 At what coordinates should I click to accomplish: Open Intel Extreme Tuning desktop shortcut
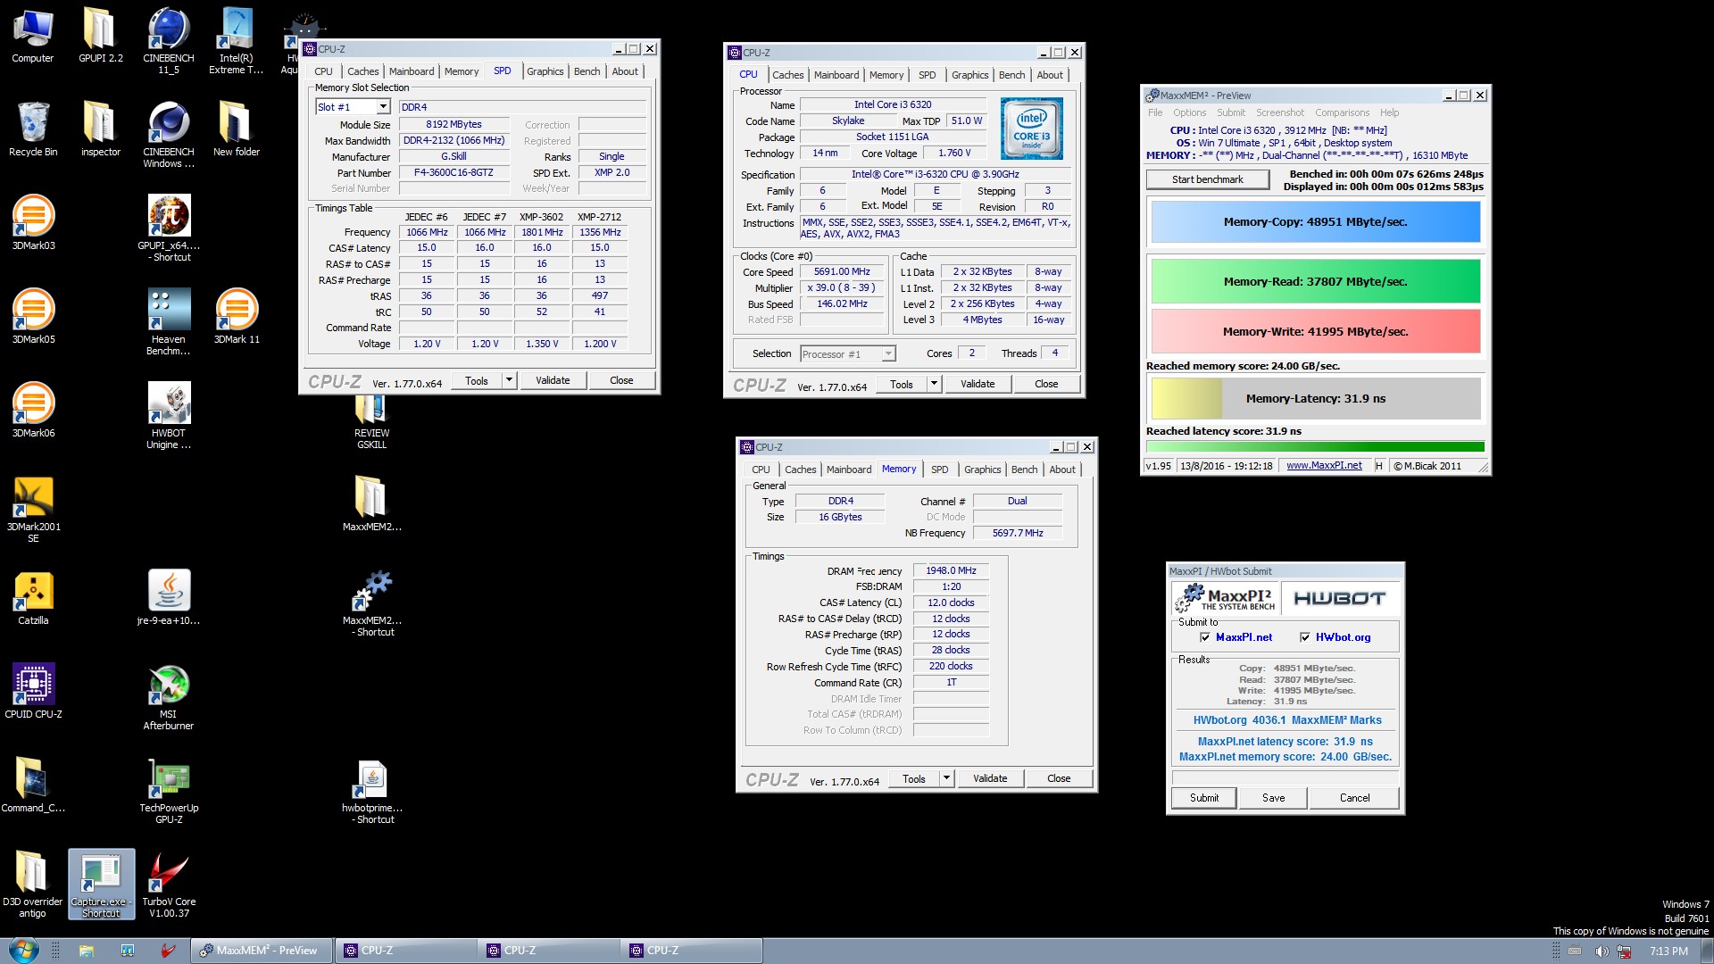pos(237,41)
